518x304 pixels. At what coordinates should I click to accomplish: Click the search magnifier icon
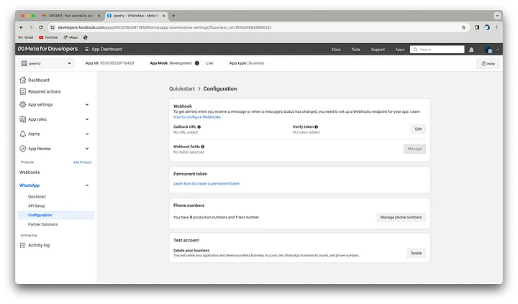tap(415, 50)
